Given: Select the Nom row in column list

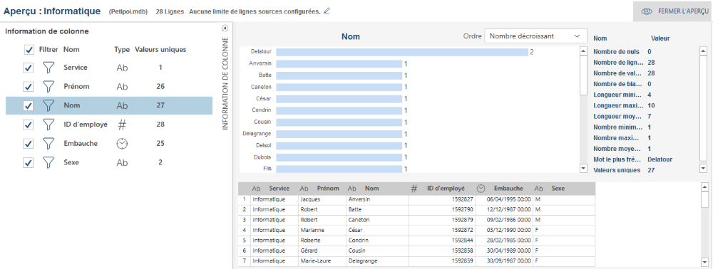Looking at the screenshot, I should (x=108, y=105).
